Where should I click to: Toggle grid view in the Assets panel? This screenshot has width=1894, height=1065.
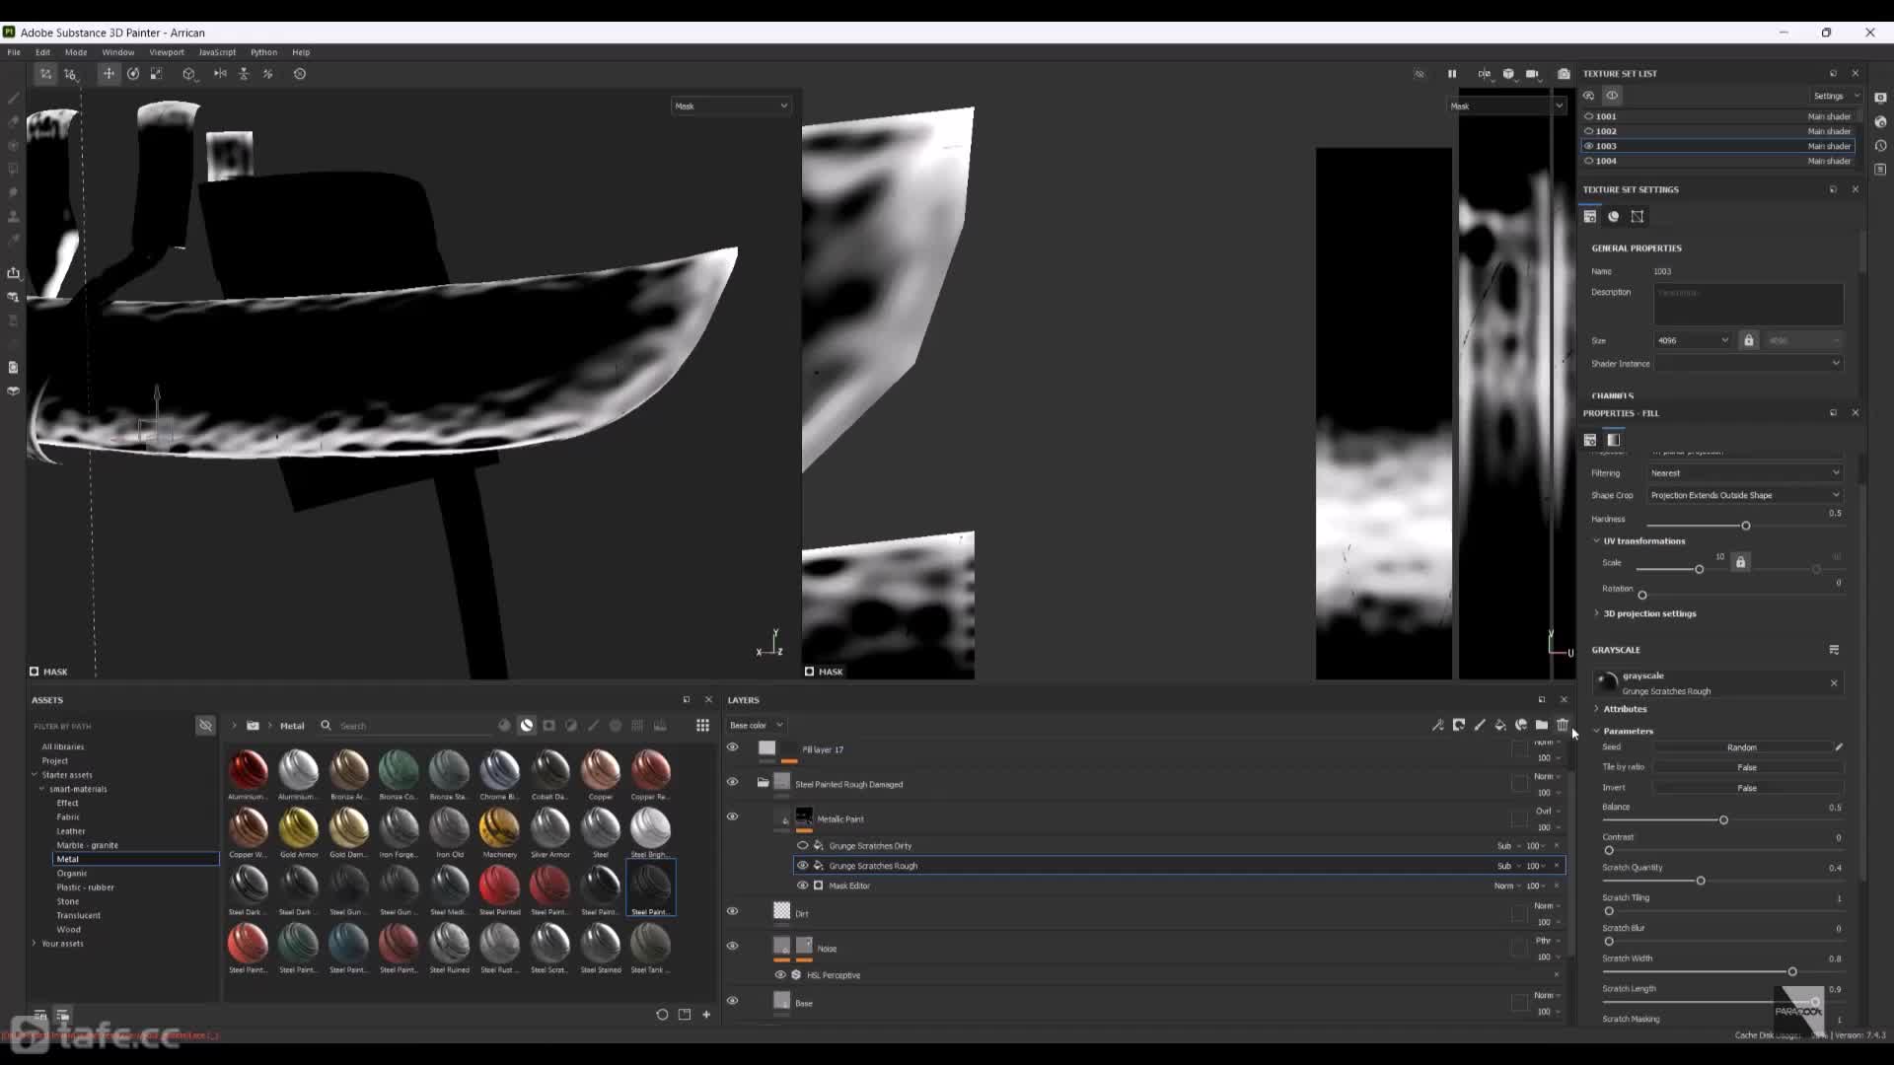[702, 726]
